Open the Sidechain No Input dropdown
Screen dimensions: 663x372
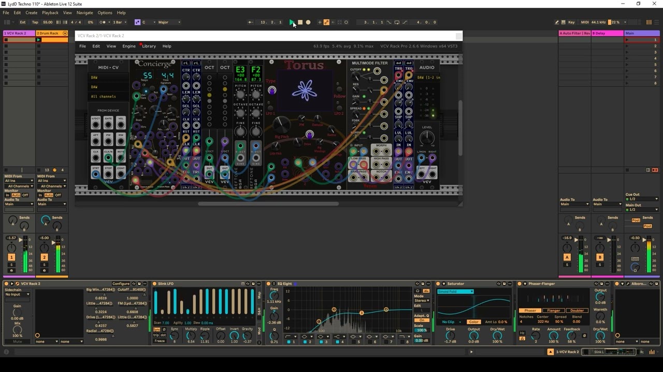click(18, 295)
